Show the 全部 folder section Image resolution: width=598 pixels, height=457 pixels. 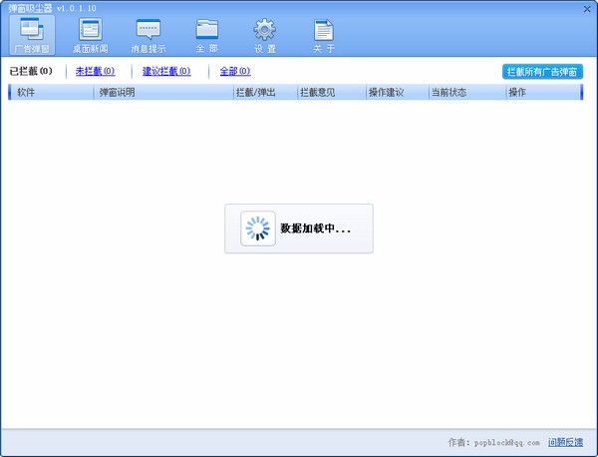tap(206, 35)
